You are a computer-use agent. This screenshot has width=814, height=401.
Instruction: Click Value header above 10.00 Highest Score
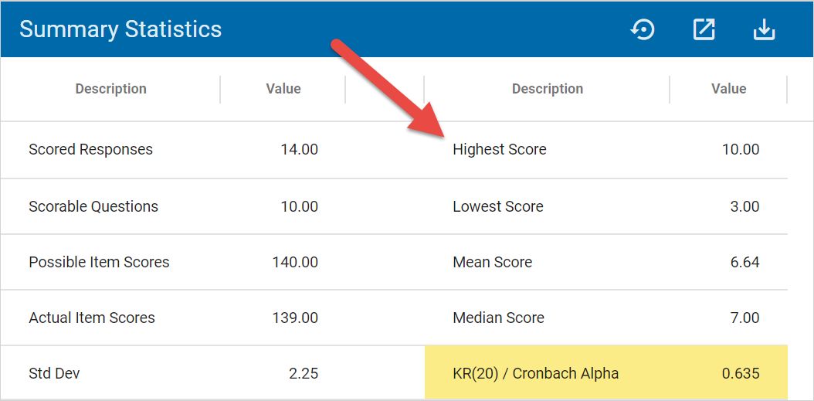tap(728, 89)
